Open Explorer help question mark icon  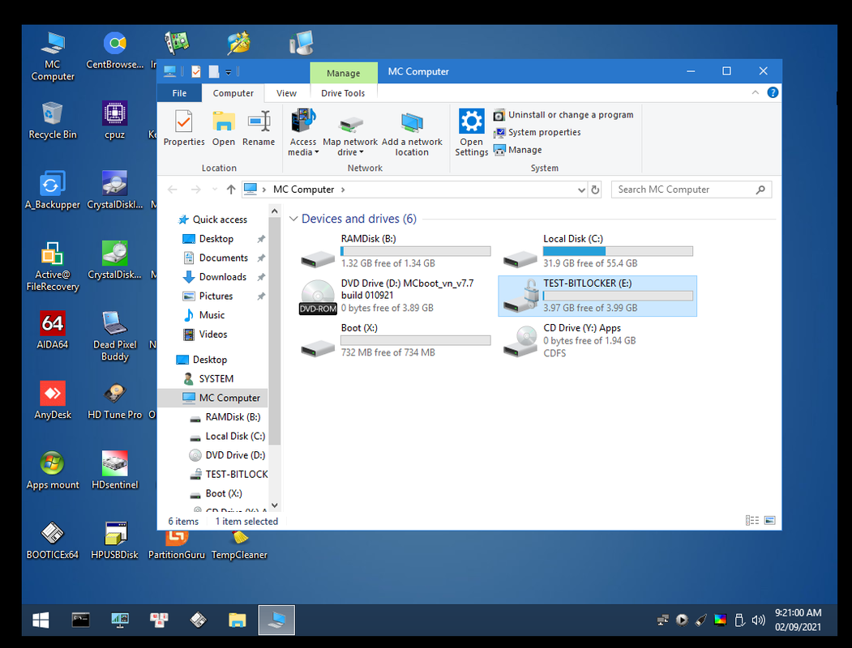pos(772,93)
